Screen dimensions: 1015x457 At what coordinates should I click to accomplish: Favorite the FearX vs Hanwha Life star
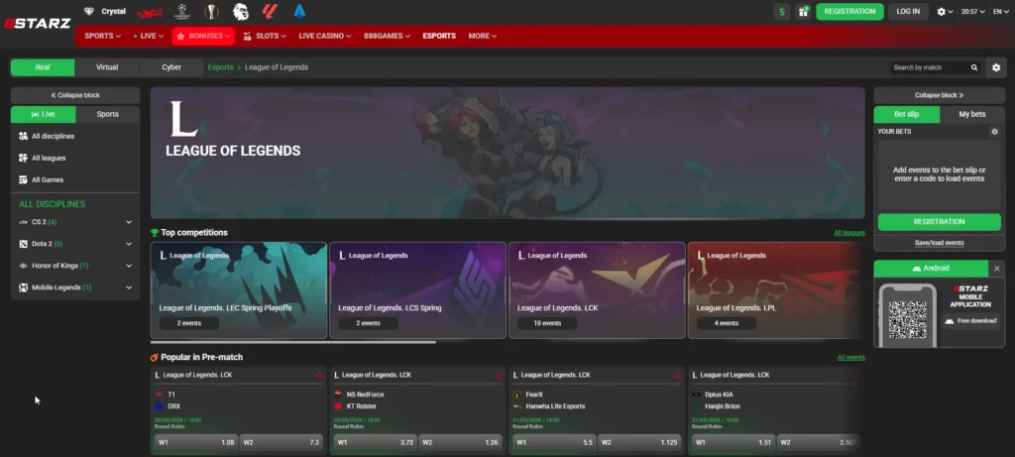tap(678, 376)
